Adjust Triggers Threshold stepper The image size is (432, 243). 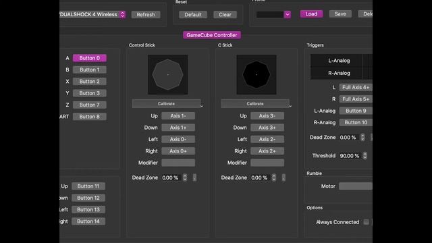point(364,156)
